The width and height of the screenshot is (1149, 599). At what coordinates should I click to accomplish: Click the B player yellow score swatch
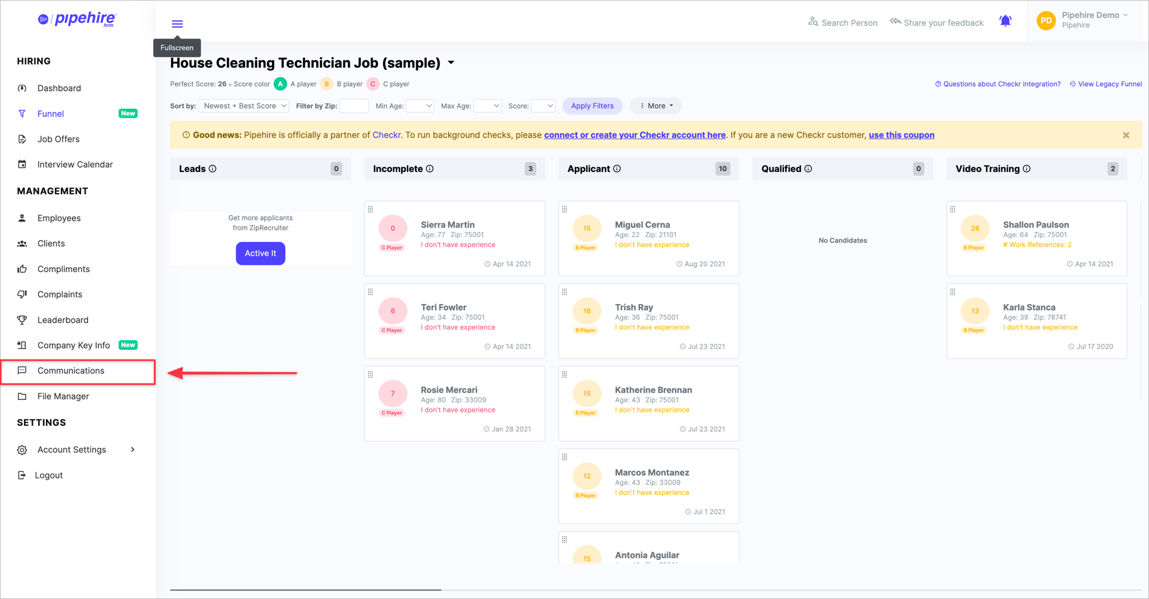(326, 84)
